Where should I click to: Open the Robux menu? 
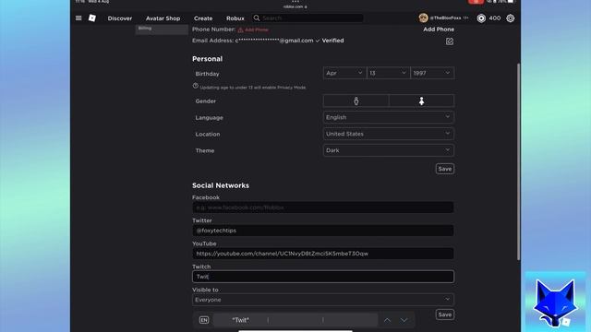point(235,18)
